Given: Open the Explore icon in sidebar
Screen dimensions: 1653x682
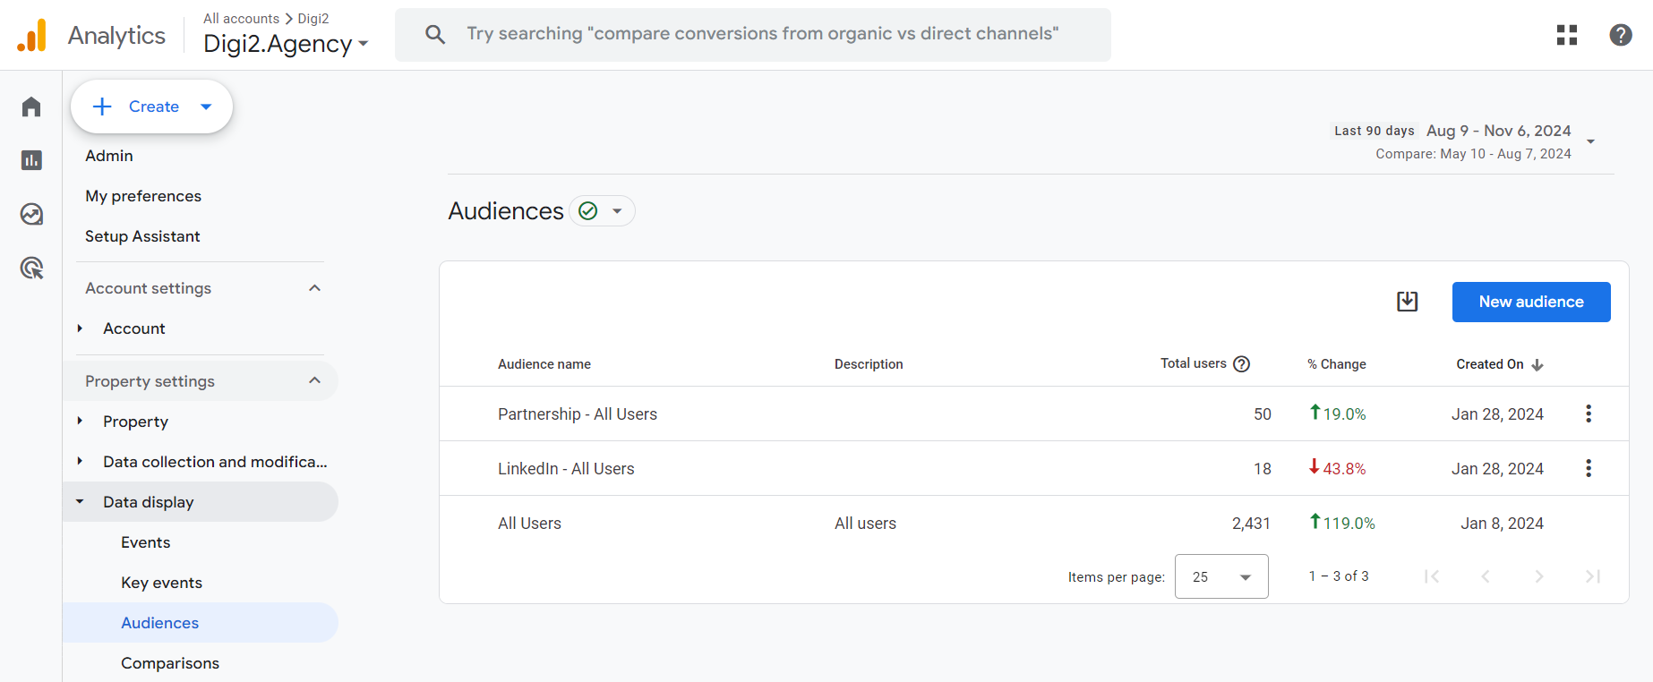Looking at the screenshot, I should click(31, 214).
